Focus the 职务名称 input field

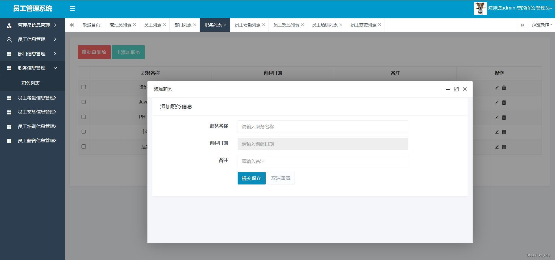tap(322, 127)
